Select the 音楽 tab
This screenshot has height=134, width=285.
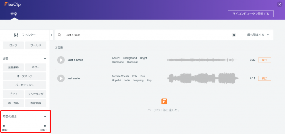coord(14,14)
